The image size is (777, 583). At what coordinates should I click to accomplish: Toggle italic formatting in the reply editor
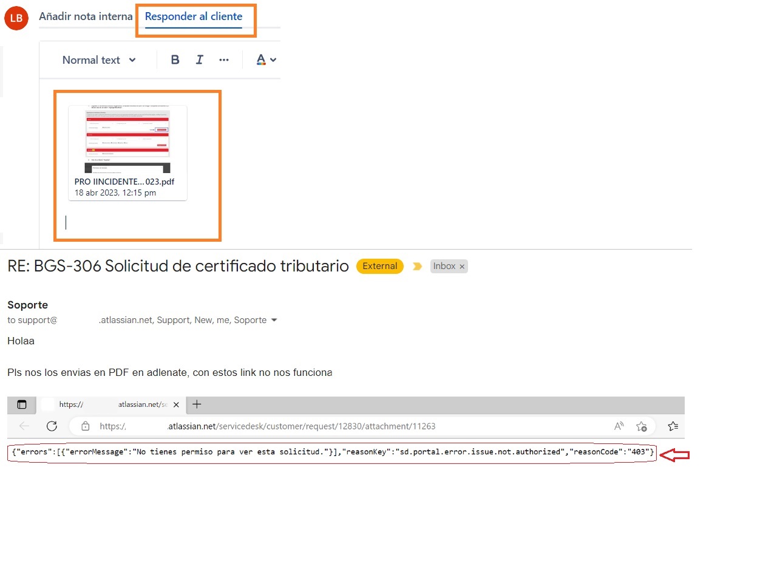pos(199,60)
